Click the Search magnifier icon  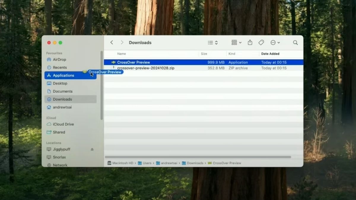295,43
